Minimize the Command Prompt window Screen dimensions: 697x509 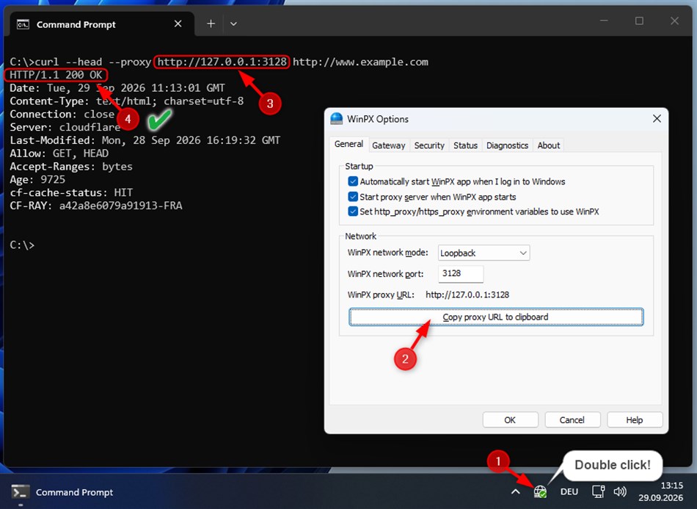(604, 21)
